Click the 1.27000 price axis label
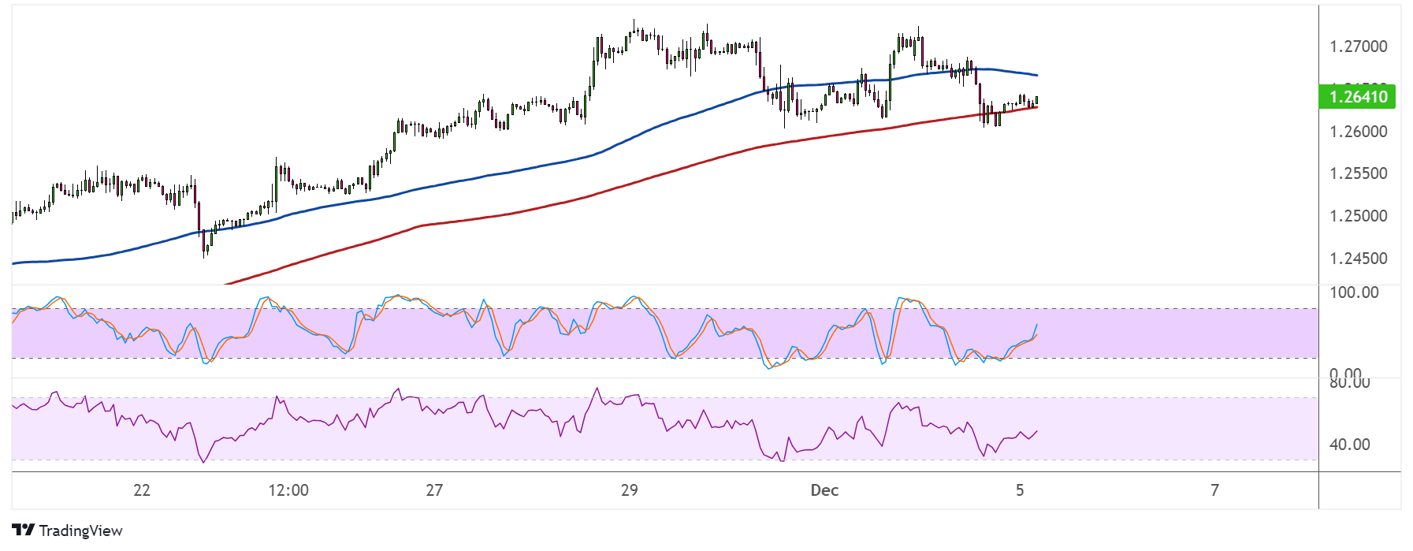This screenshot has height=551, width=1413. point(1359,47)
